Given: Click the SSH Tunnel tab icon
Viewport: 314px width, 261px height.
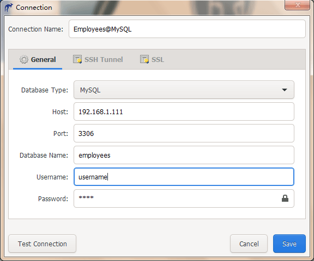Looking at the screenshot, I should [77, 59].
